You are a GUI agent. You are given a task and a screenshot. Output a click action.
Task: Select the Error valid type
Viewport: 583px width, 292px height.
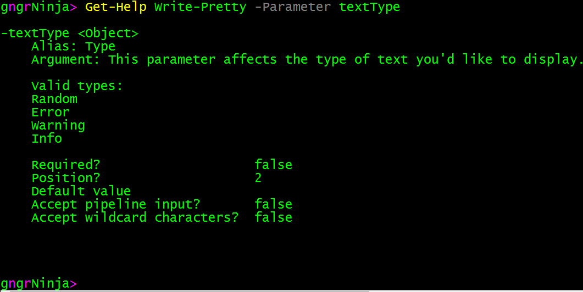point(51,113)
